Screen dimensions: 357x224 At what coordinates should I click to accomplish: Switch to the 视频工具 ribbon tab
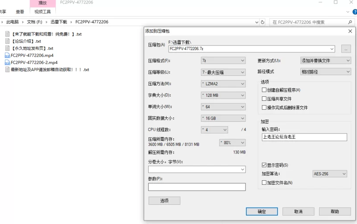(x=43, y=12)
